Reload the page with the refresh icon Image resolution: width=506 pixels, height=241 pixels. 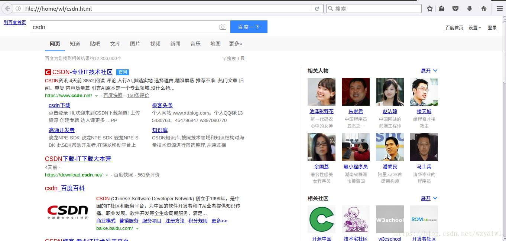[x=317, y=9]
